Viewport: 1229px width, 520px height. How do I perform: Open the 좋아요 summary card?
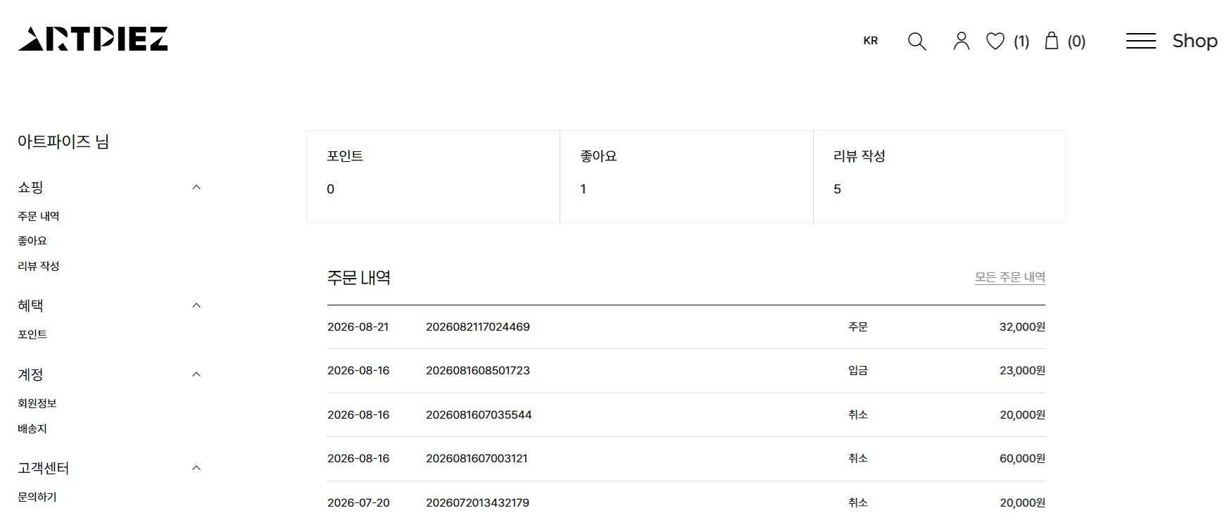click(686, 177)
